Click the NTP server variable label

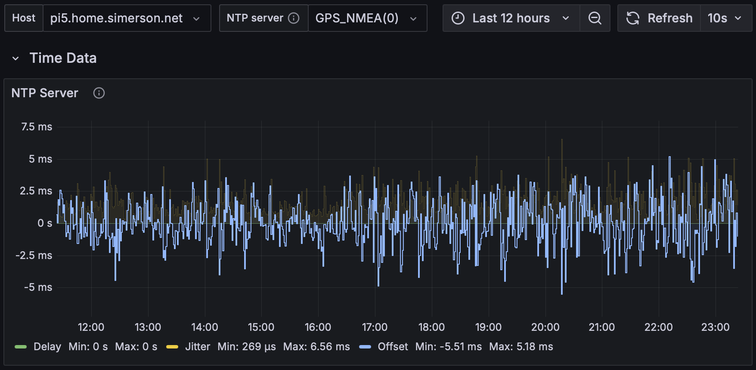pyautogui.click(x=255, y=18)
